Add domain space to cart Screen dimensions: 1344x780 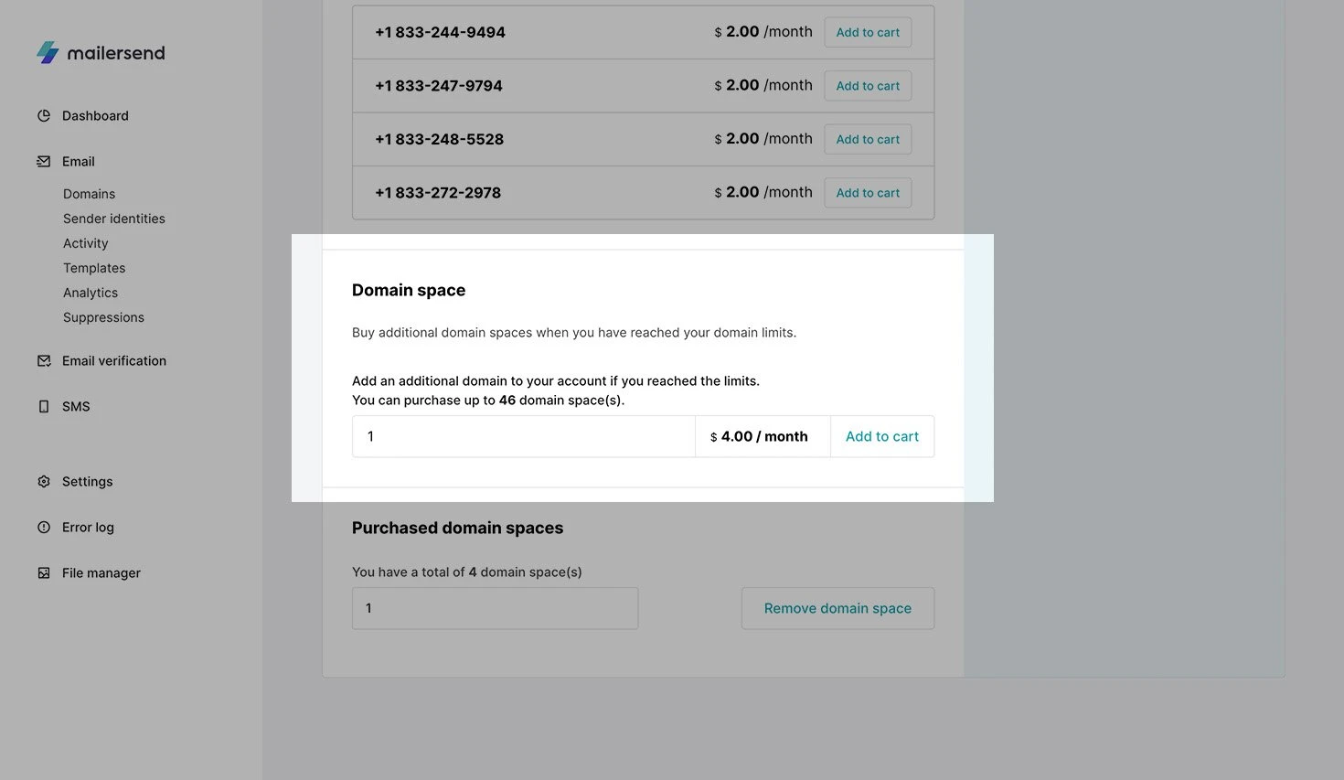pos(881,437)
